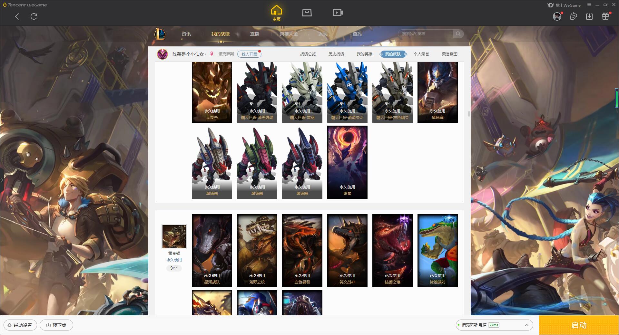
Task: Select the 我的皮肤 sub-tab
Action: coord(393,54)
